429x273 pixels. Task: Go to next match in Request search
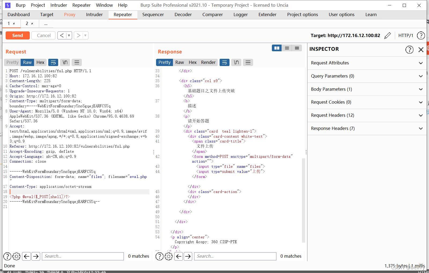click(x=36, y=256)
